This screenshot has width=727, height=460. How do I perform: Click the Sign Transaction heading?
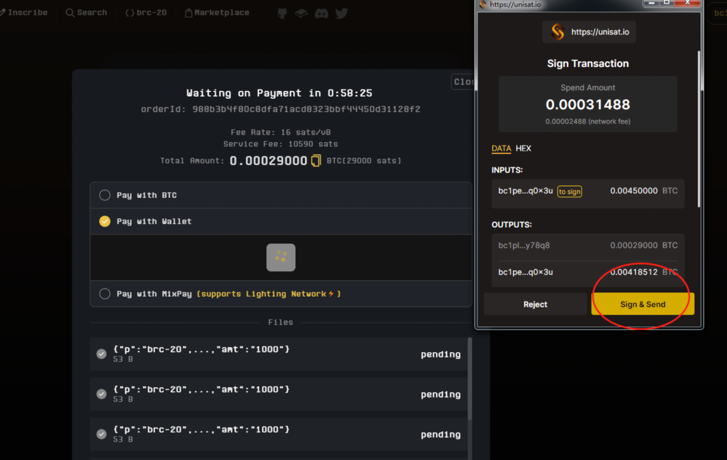click(588, 63)
